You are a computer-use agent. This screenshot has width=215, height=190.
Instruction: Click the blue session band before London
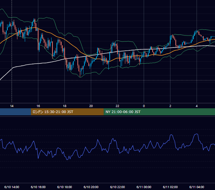[x=15, y=112]
